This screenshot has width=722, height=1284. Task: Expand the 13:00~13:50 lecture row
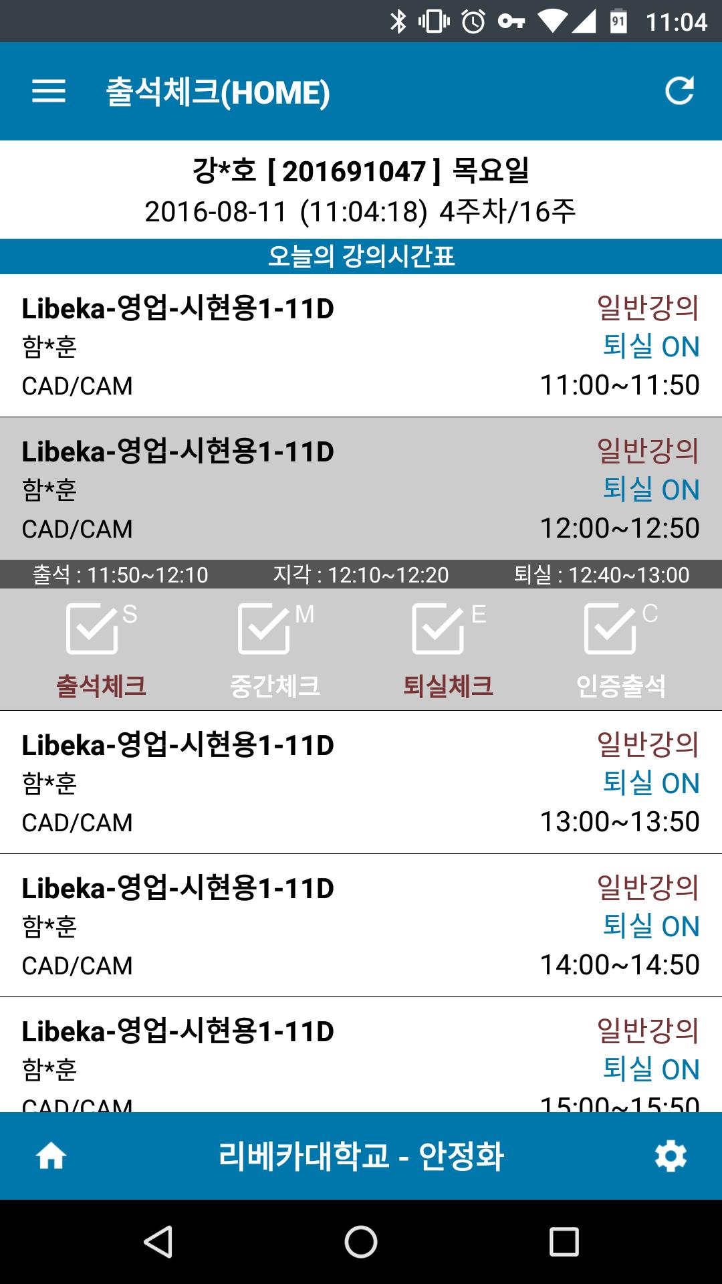click(361, 782)
